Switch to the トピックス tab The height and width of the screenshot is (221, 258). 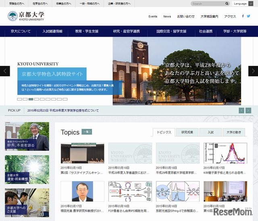[x=164, y=132]
